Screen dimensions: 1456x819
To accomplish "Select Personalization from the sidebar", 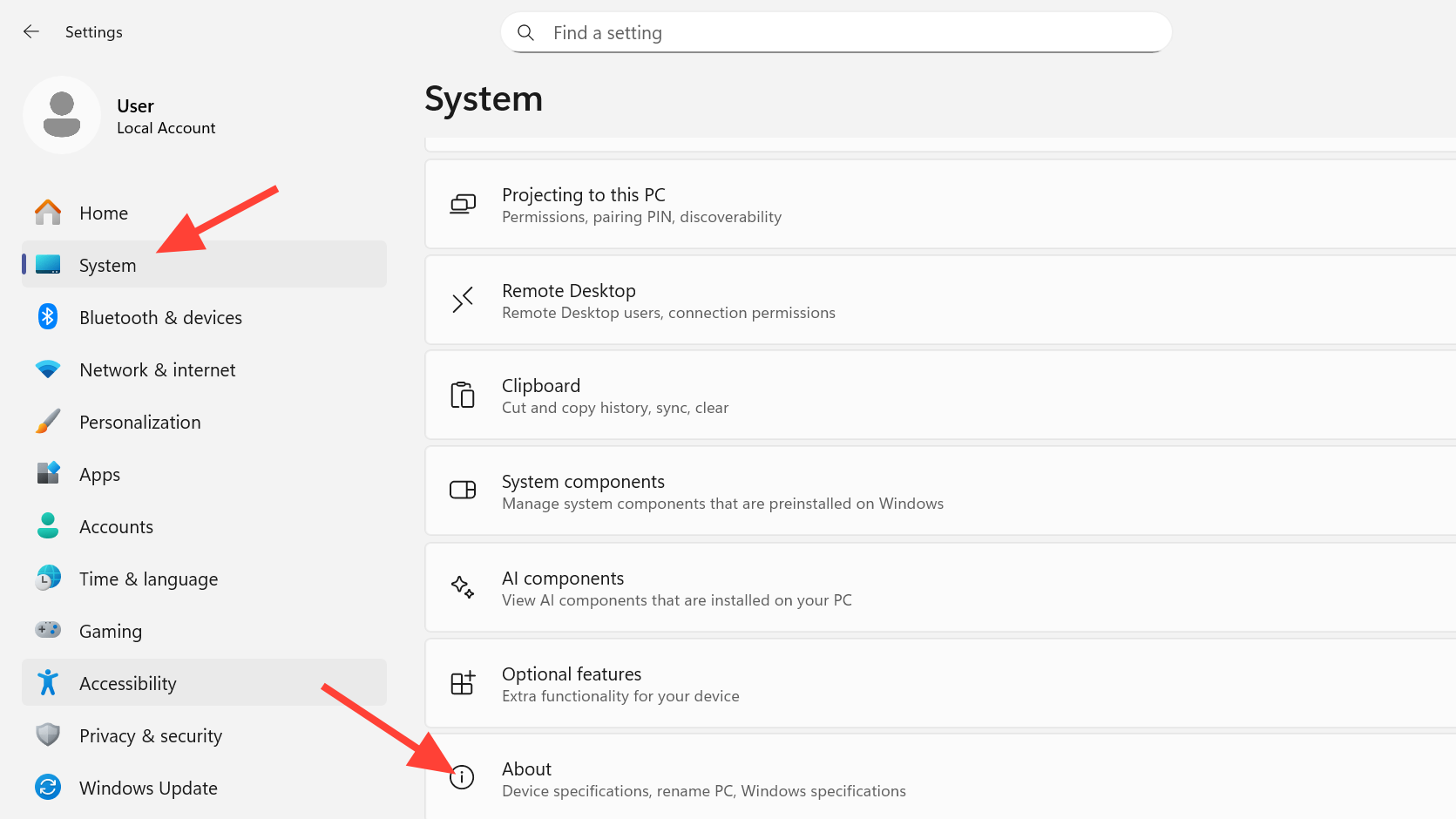I will tap(139, 423).
